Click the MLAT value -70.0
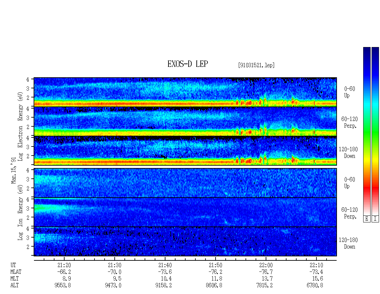The image size is (380, 294). click(x=114, y=272)
